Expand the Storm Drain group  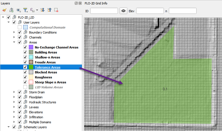pos(14,92)
